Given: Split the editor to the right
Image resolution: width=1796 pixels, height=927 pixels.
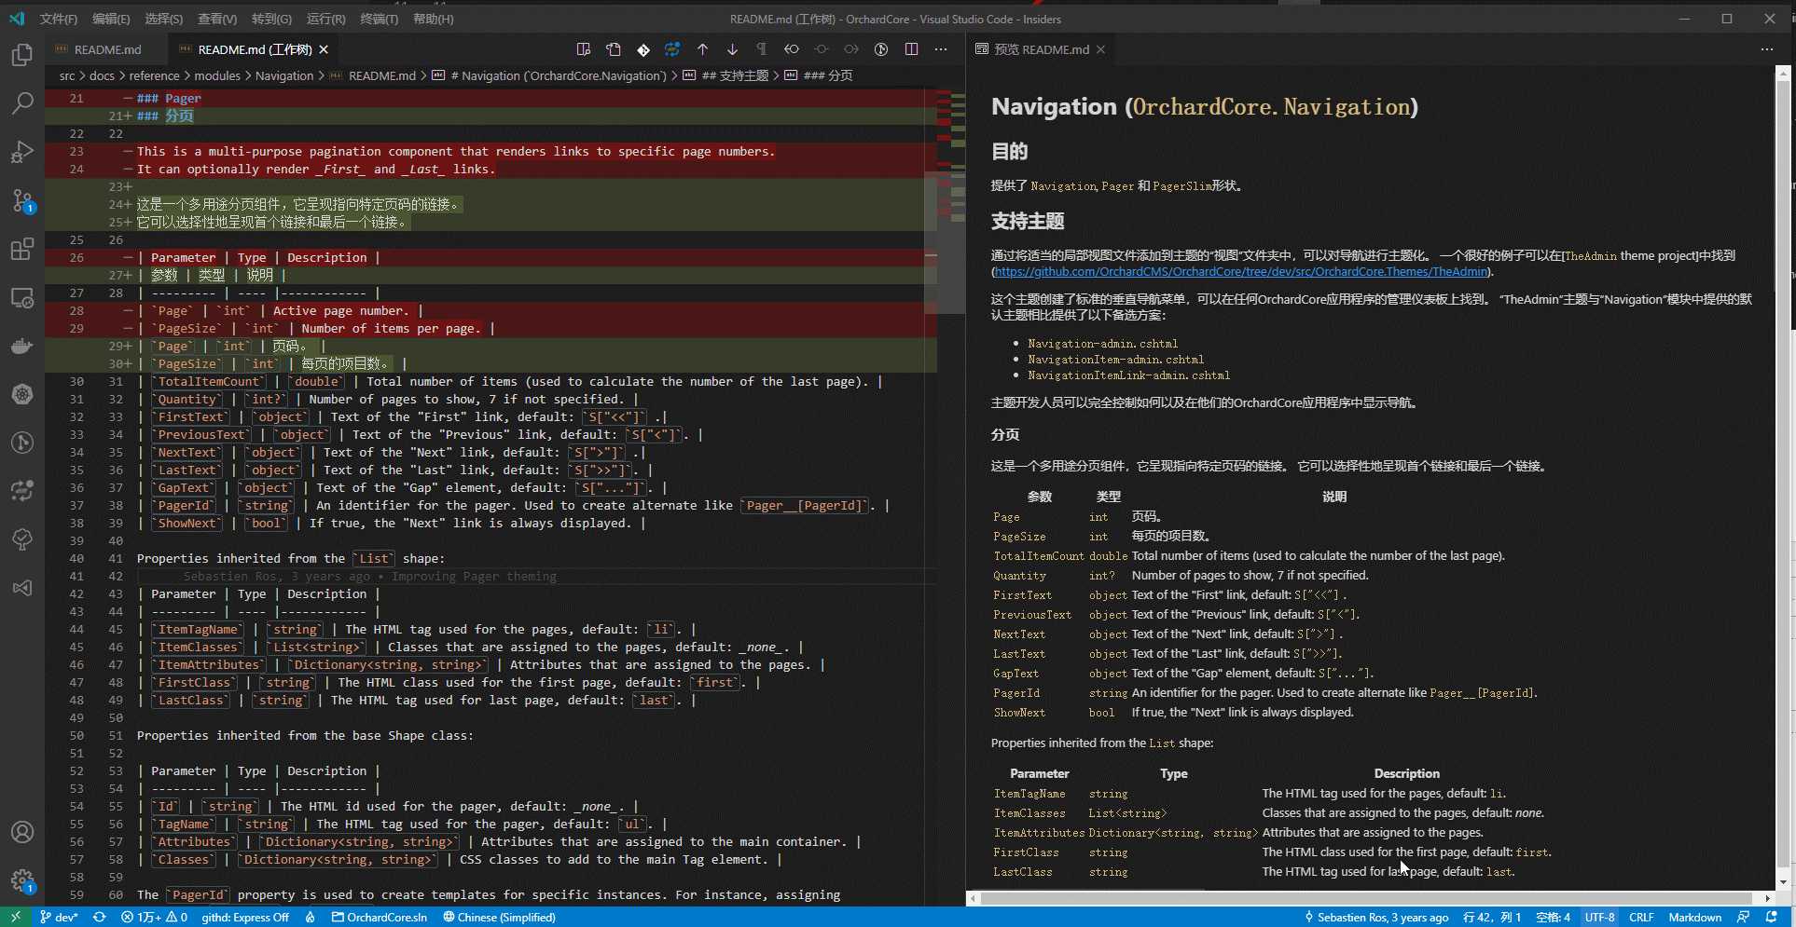Looking at the screenshot, I should 911,49.
